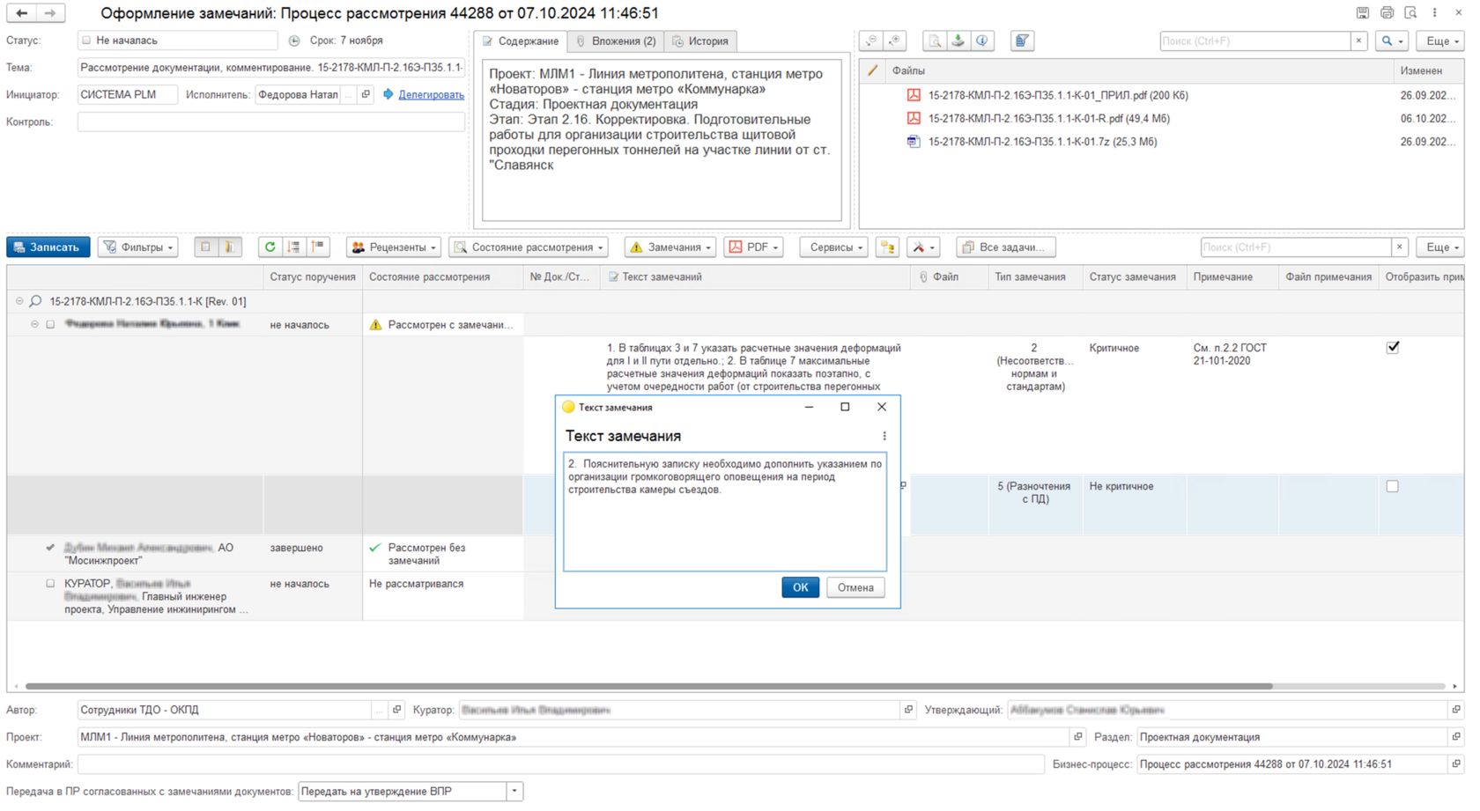
Task: Click the refresh icon in the remarks toolbar
Action: click(270, 247)
